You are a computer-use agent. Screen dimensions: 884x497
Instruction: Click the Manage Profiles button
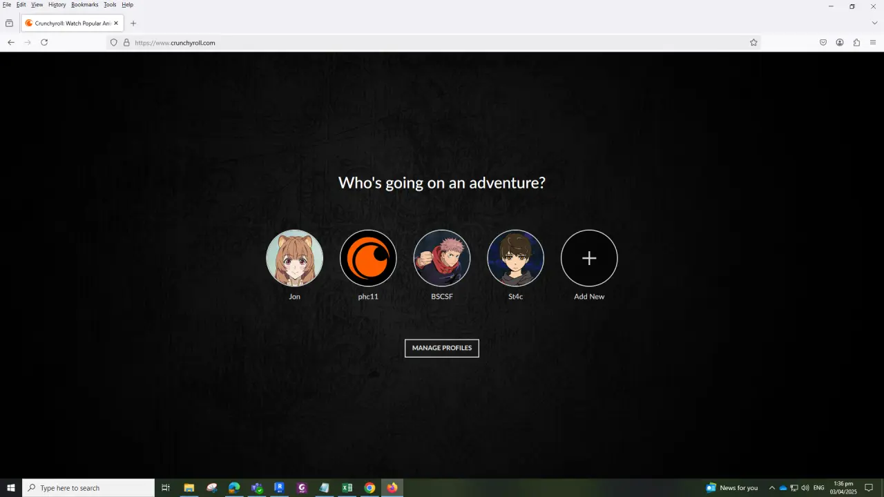442,348
